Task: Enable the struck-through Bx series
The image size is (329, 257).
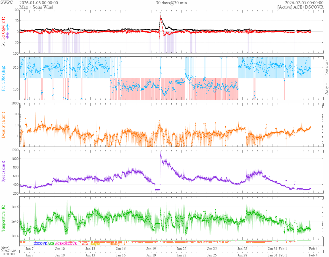Action: click(x=8, y=34)
